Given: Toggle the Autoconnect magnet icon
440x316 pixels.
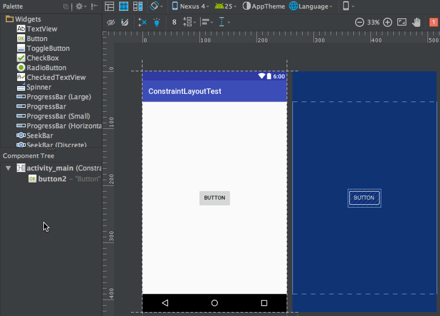Looking at the screenshot, I should 124,22.
